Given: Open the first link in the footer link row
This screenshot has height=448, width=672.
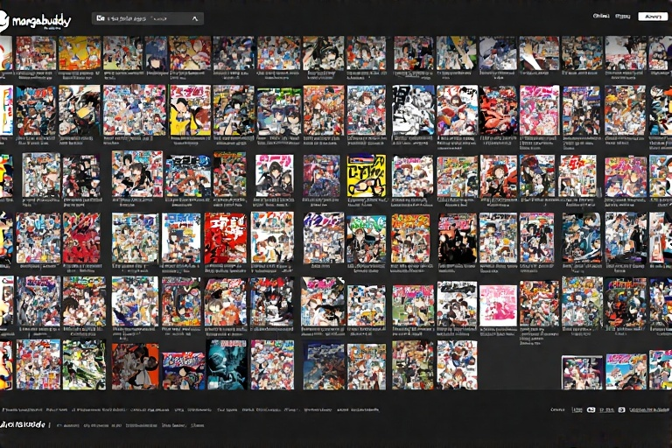Looking at the screenshot, I should click(x=21, y=409).
